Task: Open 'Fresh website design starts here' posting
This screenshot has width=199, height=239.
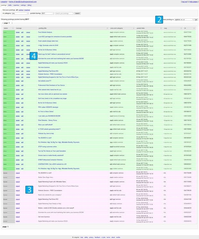Action: tap(48, 41)
